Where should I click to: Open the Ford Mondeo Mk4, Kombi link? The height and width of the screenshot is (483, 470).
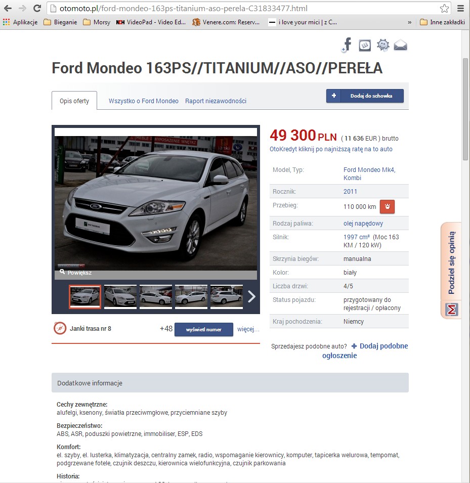point(369,174)
